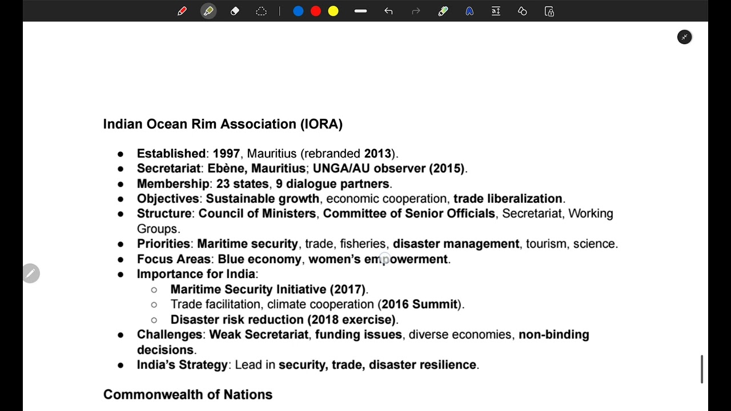The width and height of the screenshot is (731, 411).
Task: Click the text 2016 Summit
Action: [420, 304]
